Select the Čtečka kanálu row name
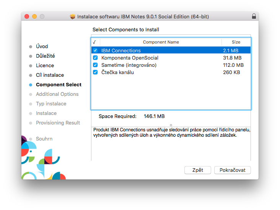Screen dimensions: 280x210 [117, 73]
